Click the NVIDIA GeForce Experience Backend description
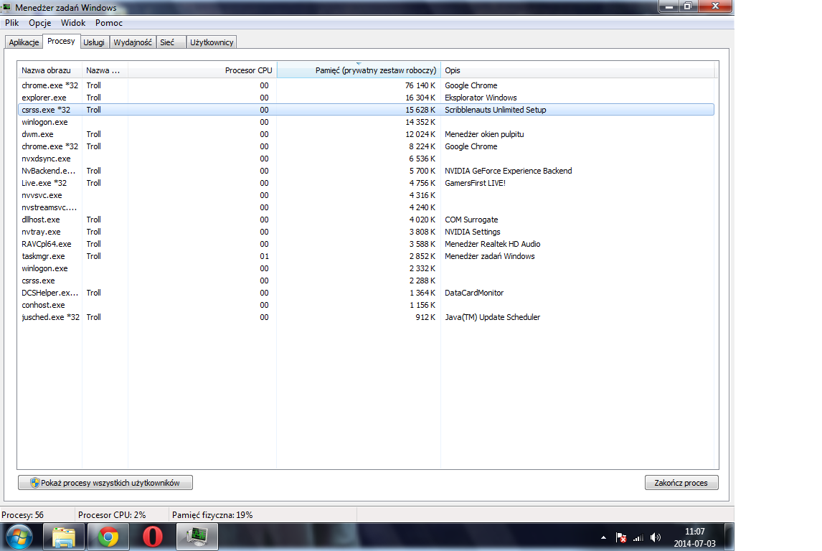 point(508,171)
